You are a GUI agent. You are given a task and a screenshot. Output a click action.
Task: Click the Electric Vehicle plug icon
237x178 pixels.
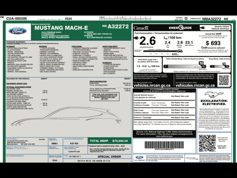[203, 28]
